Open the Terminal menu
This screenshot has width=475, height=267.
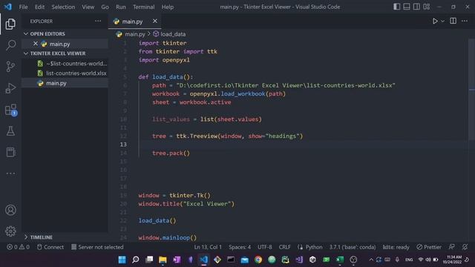tap(143, 7)
